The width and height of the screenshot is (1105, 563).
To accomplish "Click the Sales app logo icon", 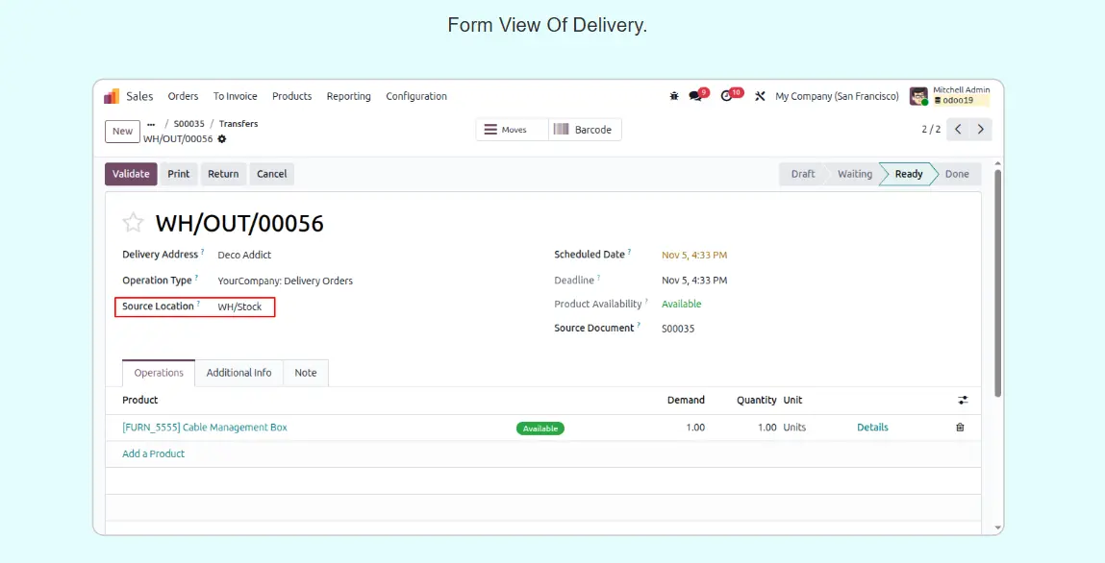I will point(112,96).
